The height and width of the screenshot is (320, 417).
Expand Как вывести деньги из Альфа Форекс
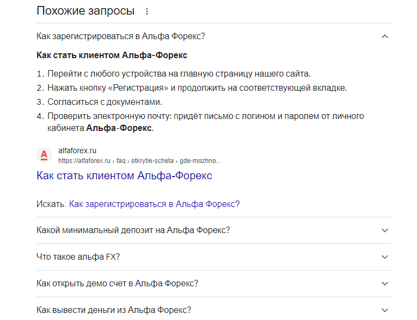click(x=213, y=310)
